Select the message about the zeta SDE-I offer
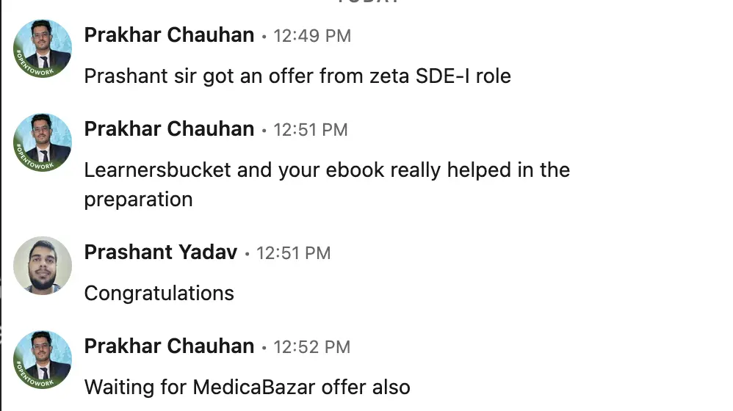 pyautogui.click(x=297, y=76)
